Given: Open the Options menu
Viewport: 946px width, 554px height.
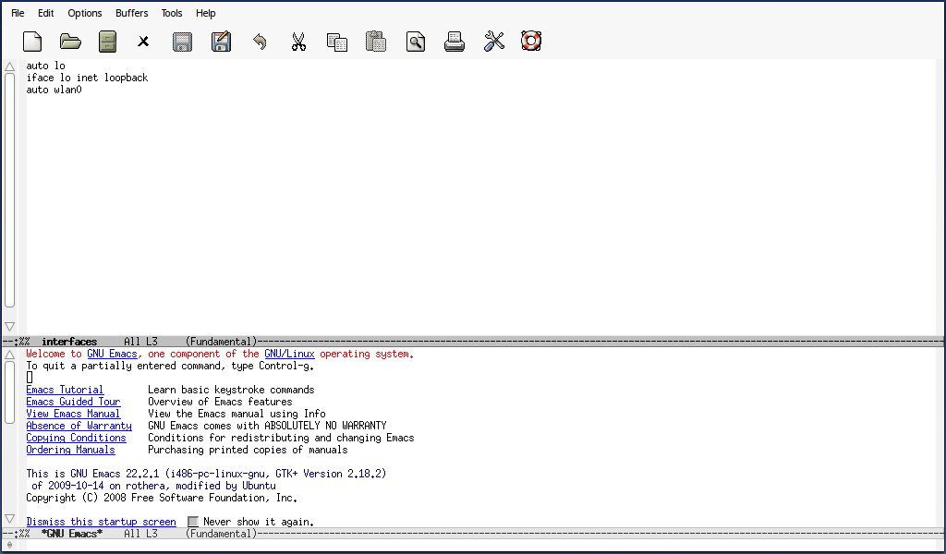Looking at the screenshot, I should [84, 13].
